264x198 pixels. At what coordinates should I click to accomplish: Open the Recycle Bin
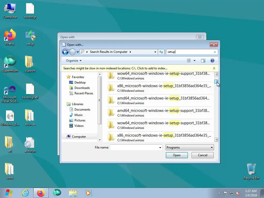coord(251,171)
